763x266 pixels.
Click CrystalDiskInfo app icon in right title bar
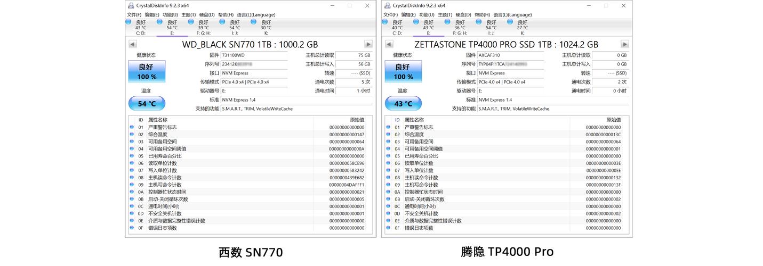388,5
